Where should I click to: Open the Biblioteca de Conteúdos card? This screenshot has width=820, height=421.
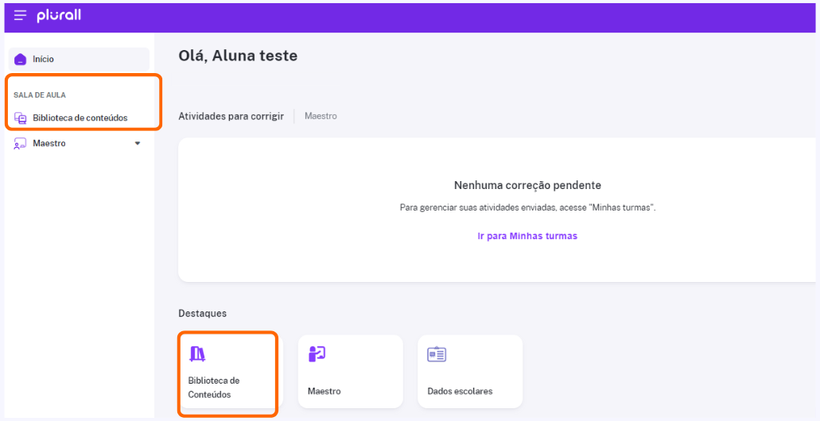[x=231, y=372]
